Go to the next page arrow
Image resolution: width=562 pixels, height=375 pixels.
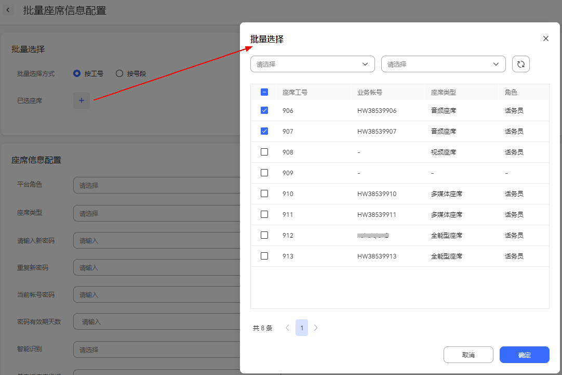[x=316, y=328]
